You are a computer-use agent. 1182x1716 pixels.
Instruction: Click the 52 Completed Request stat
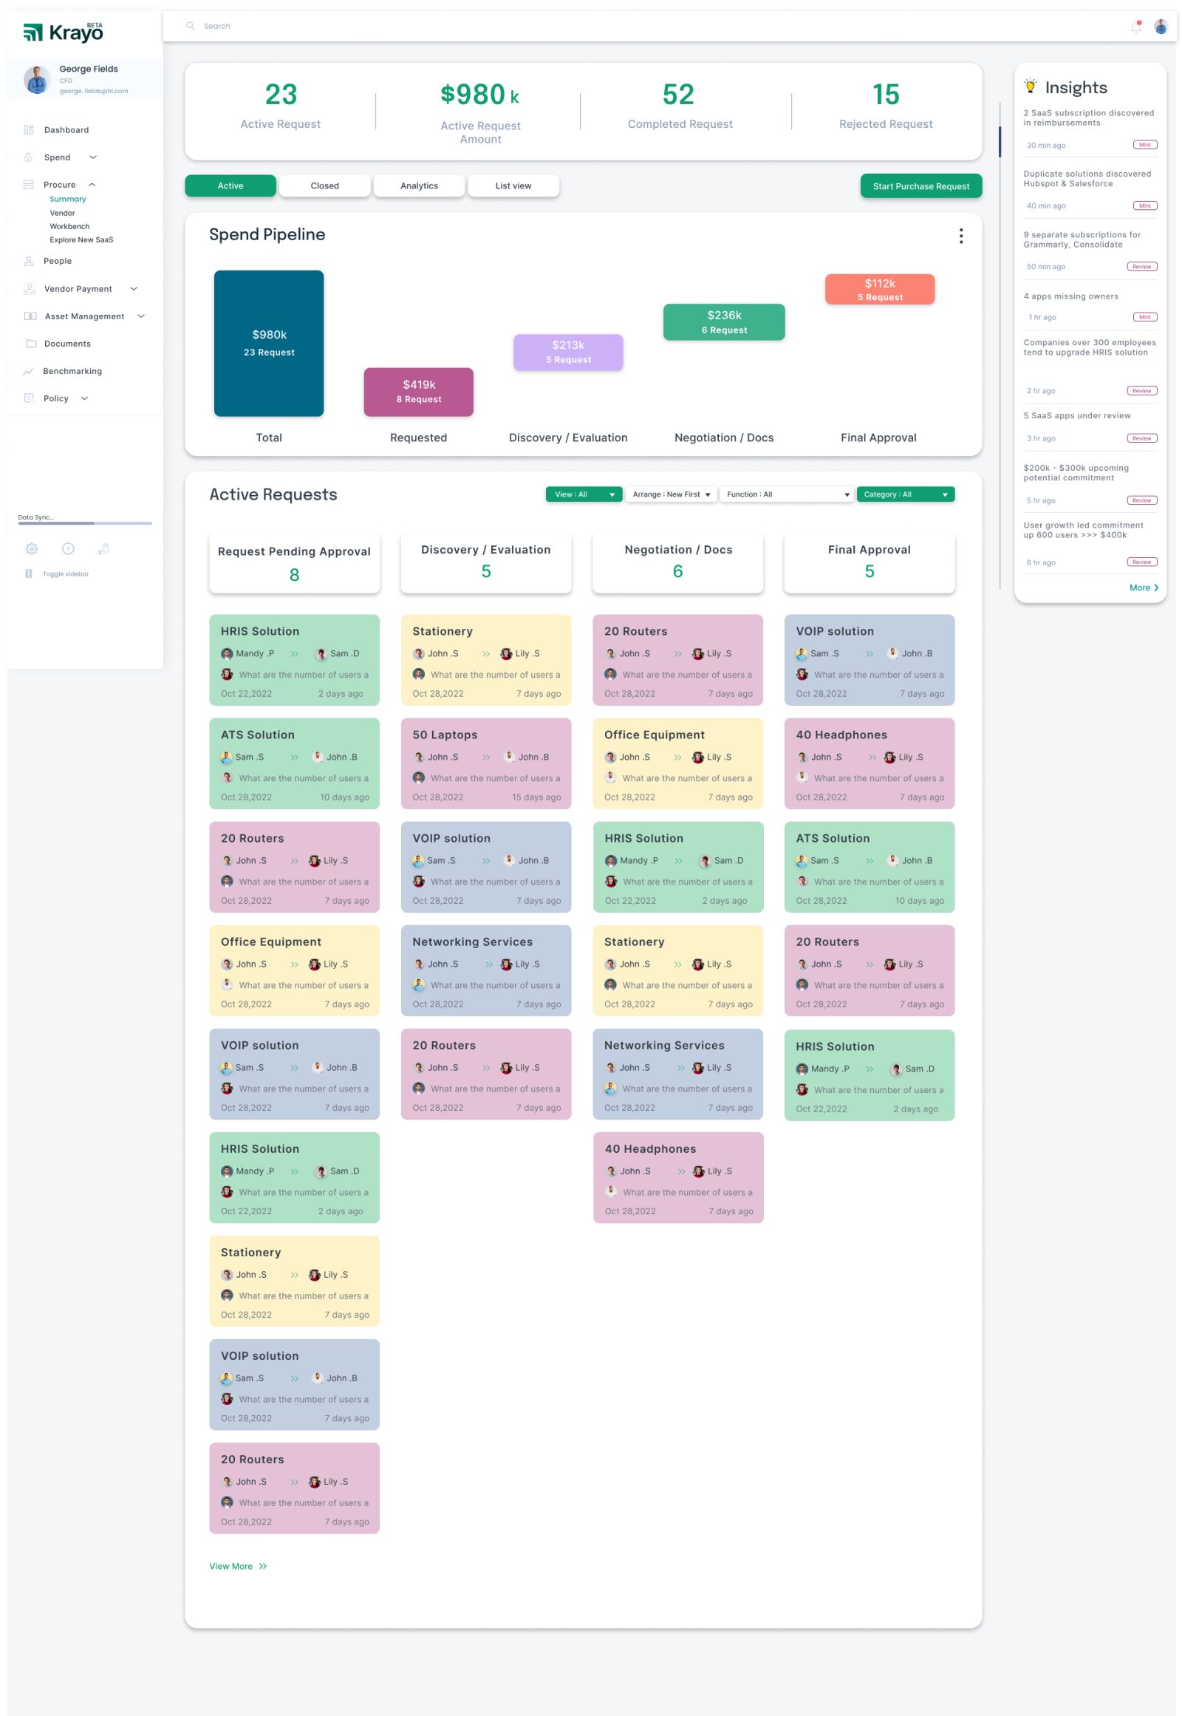680,105
